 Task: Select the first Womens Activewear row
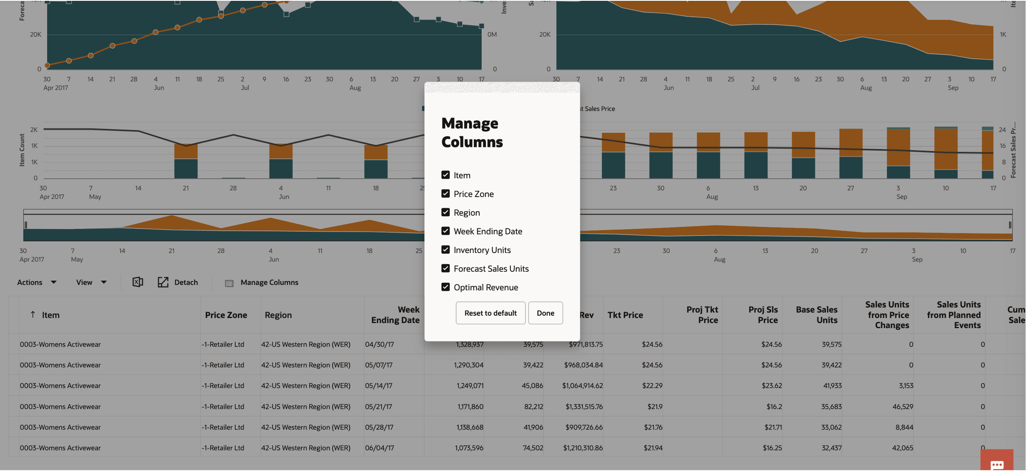(60, 344)
